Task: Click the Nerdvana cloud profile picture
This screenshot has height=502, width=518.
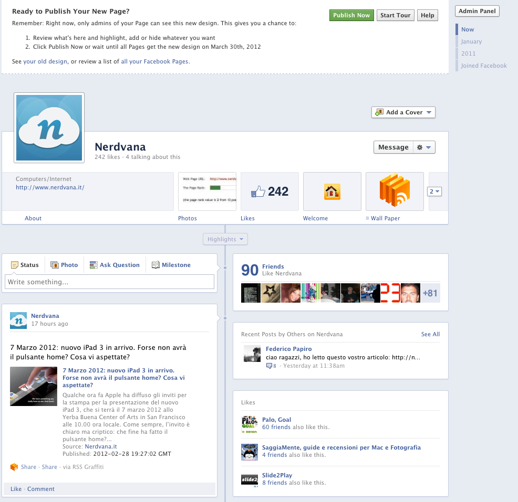Action: 49,128
